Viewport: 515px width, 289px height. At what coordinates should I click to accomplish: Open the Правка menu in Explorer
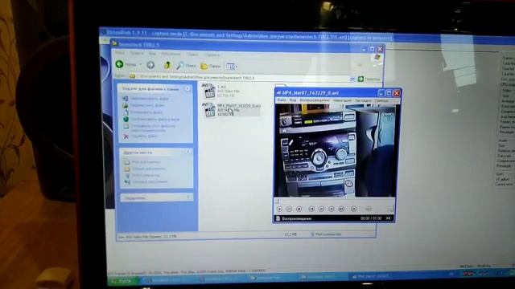coord(136,53)
